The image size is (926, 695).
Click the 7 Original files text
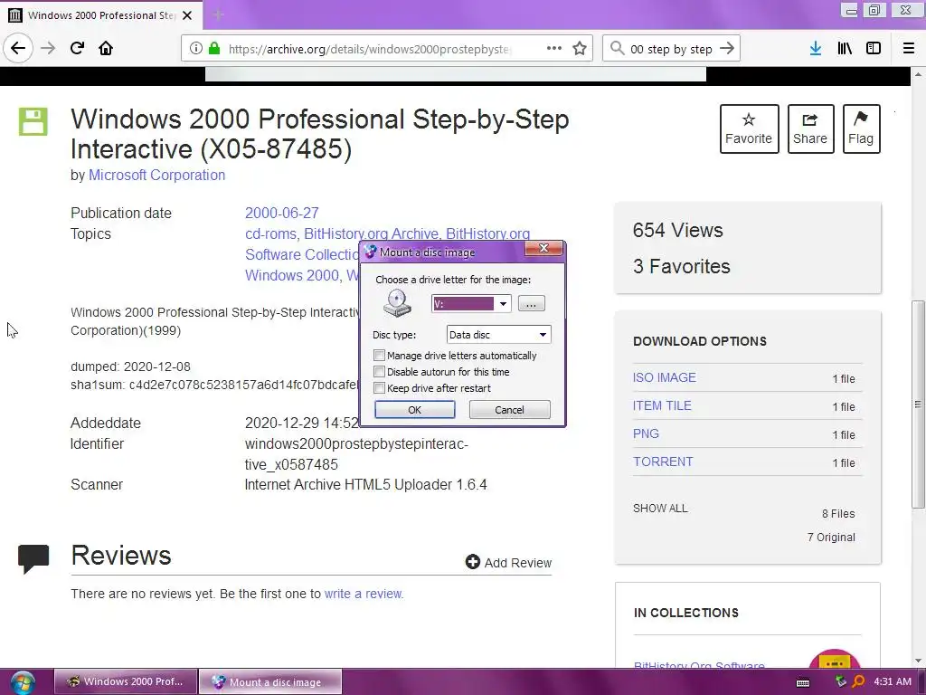(831, 537)
